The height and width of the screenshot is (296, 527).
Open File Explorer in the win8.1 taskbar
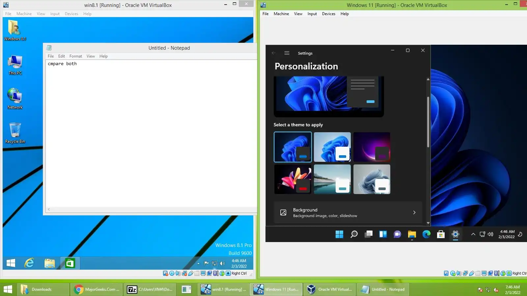click(50, 263)
